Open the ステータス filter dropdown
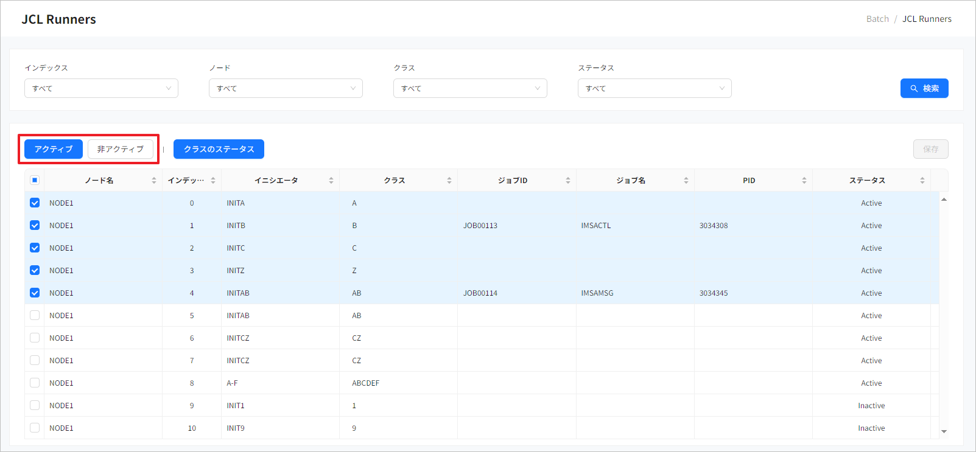This screenshot has height=452, width=976. coord(655,88)
